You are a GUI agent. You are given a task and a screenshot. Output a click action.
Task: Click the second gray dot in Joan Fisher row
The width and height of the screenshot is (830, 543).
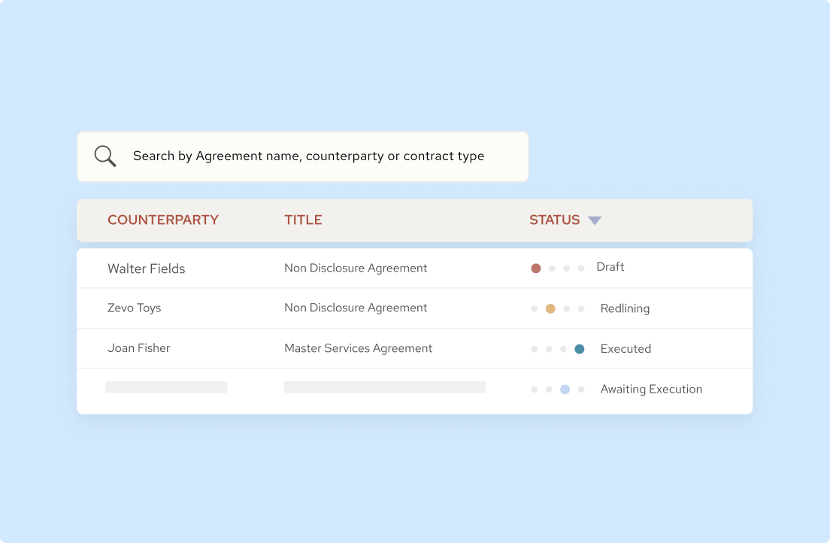(x=550, y=348)
